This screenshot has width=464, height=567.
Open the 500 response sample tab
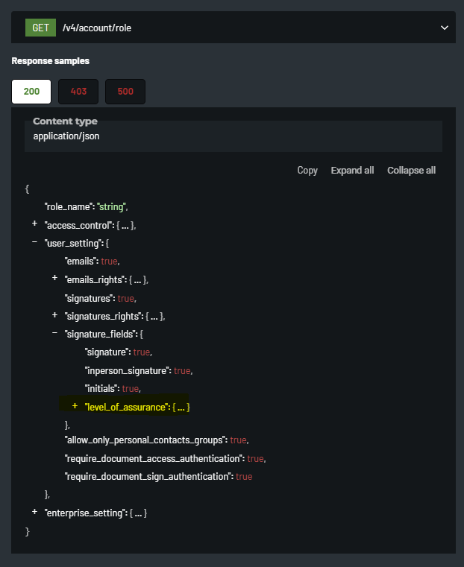coord(125,92)
